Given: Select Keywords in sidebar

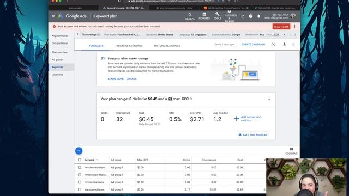Looking at the screenshot, I should tap(62, 67).
